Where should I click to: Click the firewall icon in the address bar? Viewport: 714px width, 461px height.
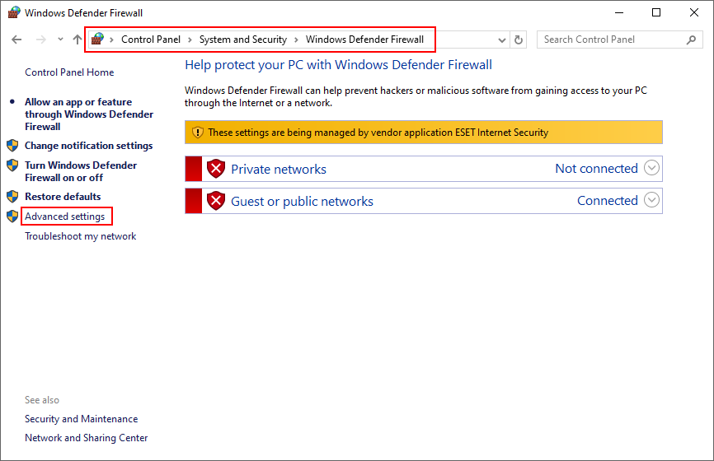tap(97, 39)
